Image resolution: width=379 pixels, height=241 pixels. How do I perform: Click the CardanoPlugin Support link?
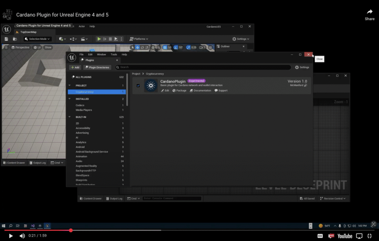(221, 91)
